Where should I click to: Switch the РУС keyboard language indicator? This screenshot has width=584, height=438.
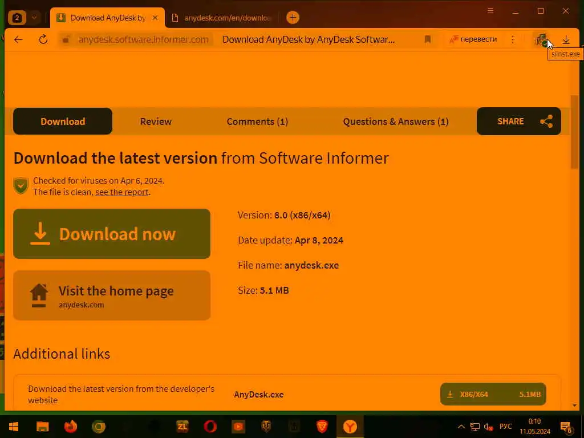505,427
